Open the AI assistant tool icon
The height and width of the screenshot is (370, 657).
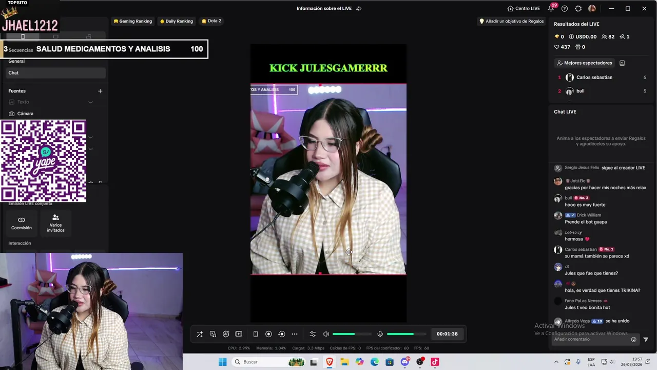click(226, 334)
